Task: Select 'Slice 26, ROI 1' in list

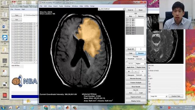Action: 135,22
